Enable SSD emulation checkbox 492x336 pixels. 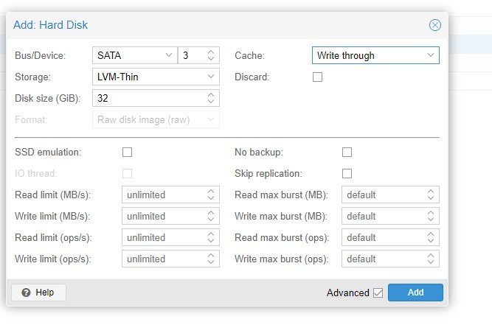(127, 152)
